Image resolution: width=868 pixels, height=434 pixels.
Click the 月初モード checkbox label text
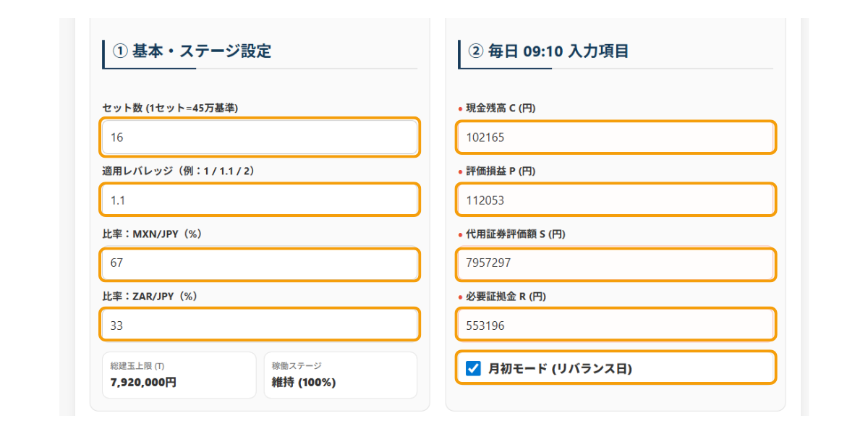coord(559,367)
